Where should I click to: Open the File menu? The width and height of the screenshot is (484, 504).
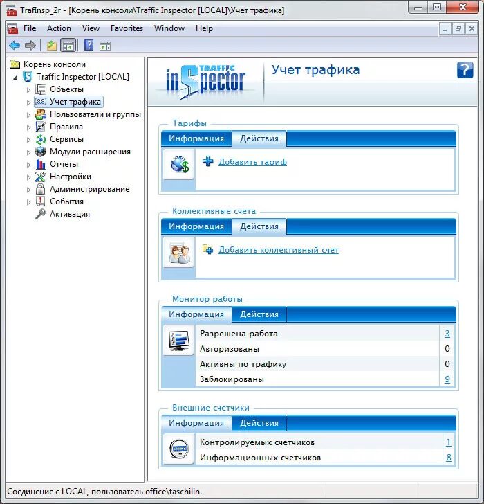click(x=30, y=28)
